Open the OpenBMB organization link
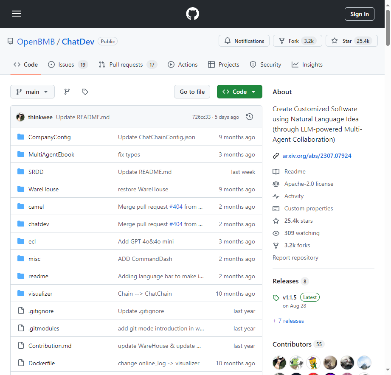 (x=36, y=42)
